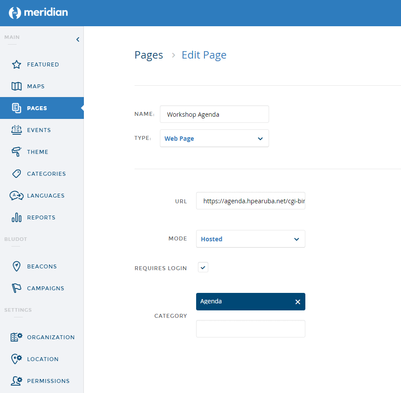Open Beacons location pin icon

point(17,266)
